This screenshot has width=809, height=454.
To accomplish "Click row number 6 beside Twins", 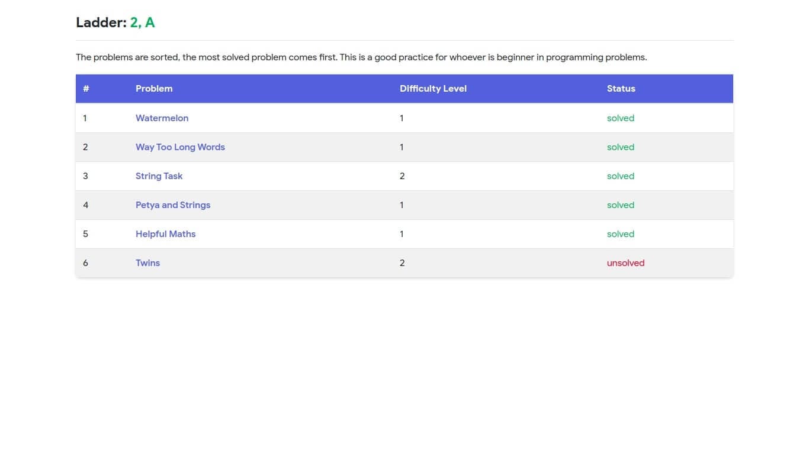I will (85, 263).
